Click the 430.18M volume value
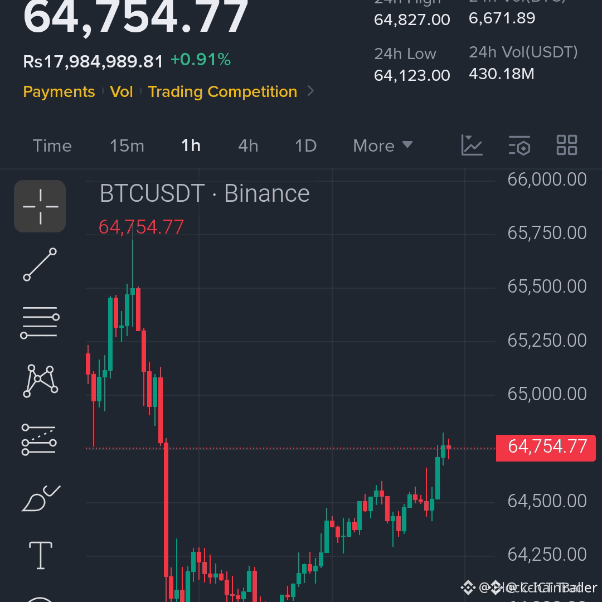Viewport: 602px width, 602px height. pos(502,74)
